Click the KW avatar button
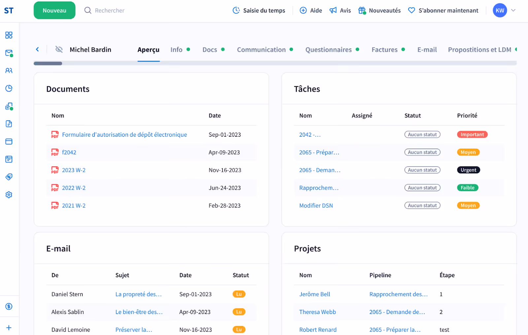This screenshot has height=335, width=528. [x=500, y=11]
